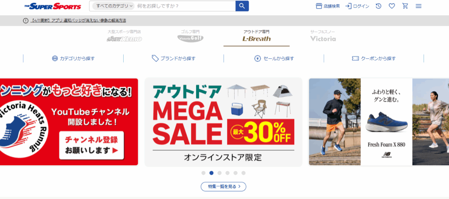449x199 pixels.
Task: Select the third carousel dot indicator
Action: coord(219,173)
